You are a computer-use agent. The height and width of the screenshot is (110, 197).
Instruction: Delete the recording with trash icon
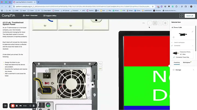(x=34, y=106)
